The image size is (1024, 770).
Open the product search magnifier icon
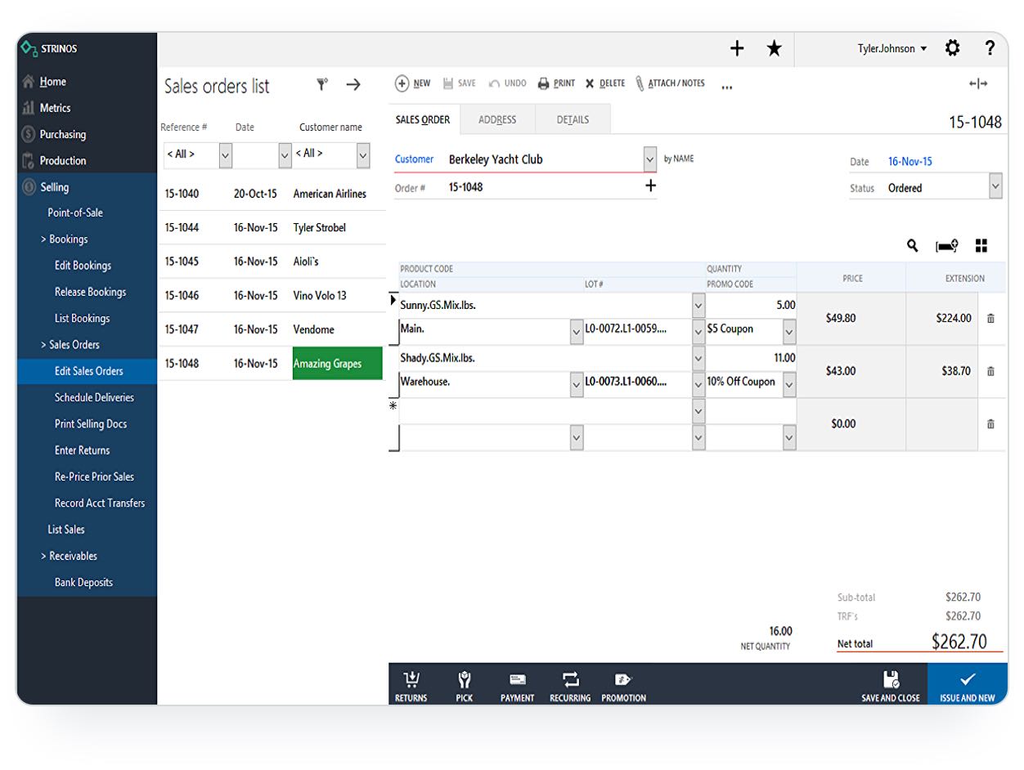[x=911, y=244]
